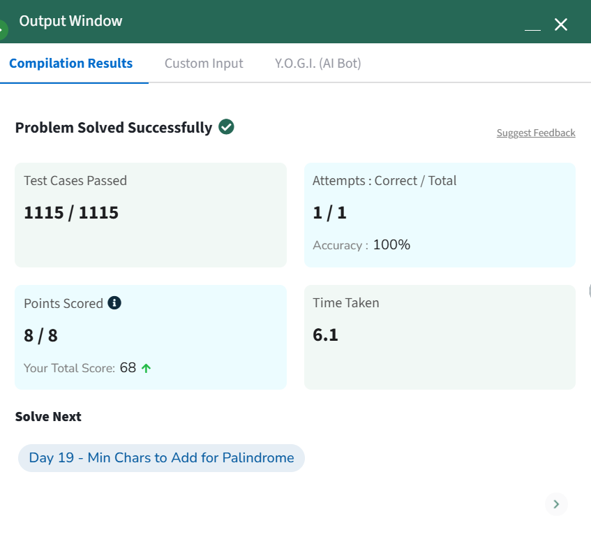Click the 8 / 8 points value
Viewport: 591px width, 544px height.
40,335
